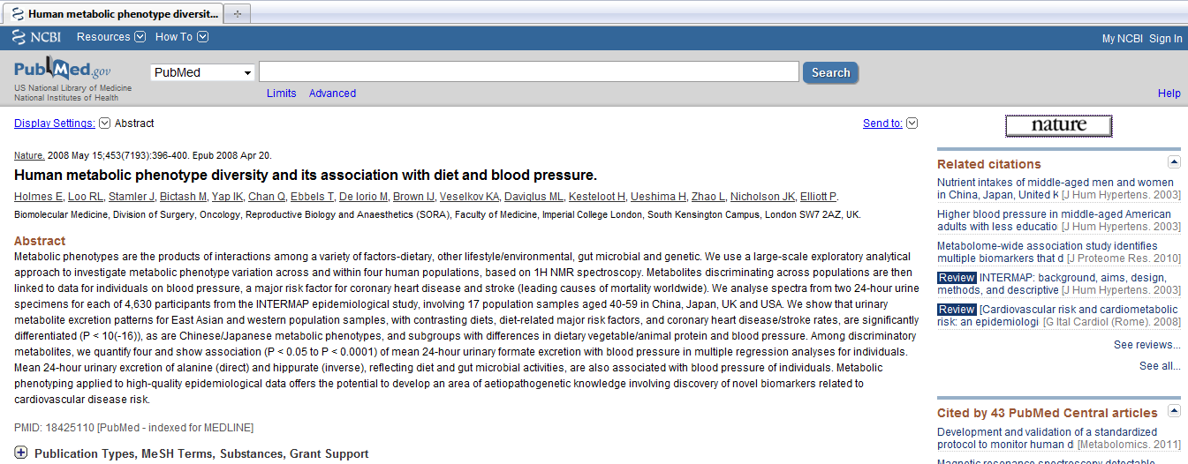Open the PubMed database selector dropdown
The height and width of the screenshot is (464, 1188).
click(x=202, y=72)
